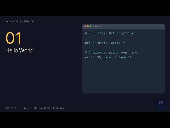Click the 'No Experience Required' label

click(x=49, y=108)
